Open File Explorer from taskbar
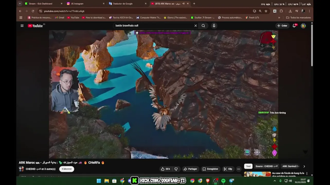This screenshot has height=185, width=330. click(106, 181)
